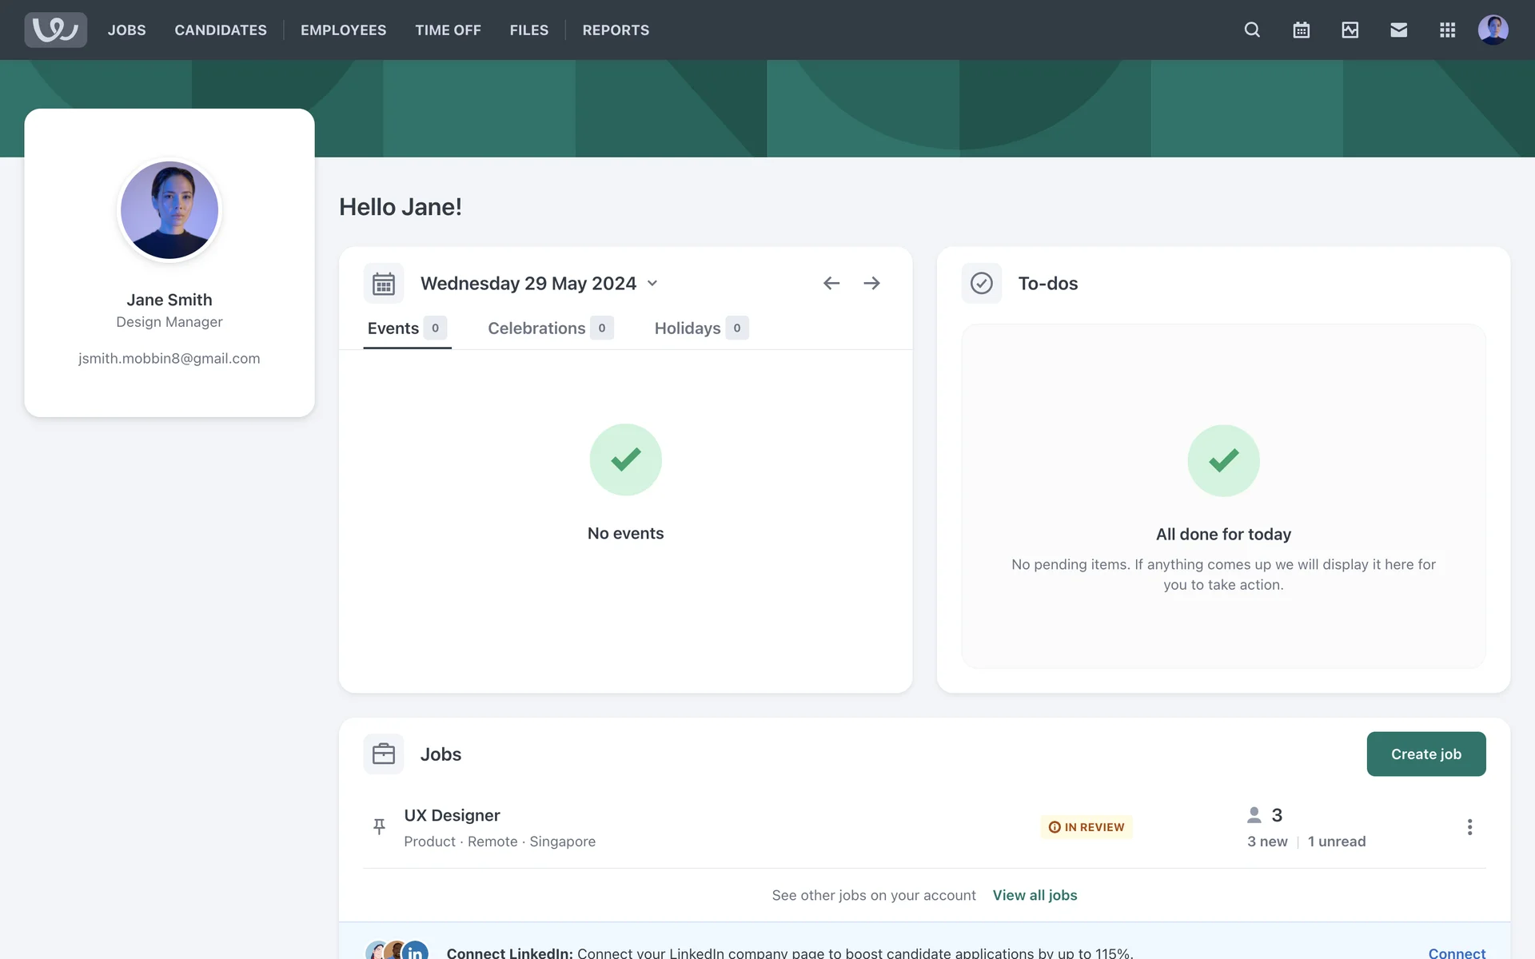Go to next day arrow
The height and width of the screenshot is (959, 1535).
click(x=871, y=283)
